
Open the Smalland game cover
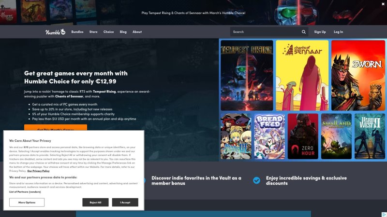(x=336, y=136)
